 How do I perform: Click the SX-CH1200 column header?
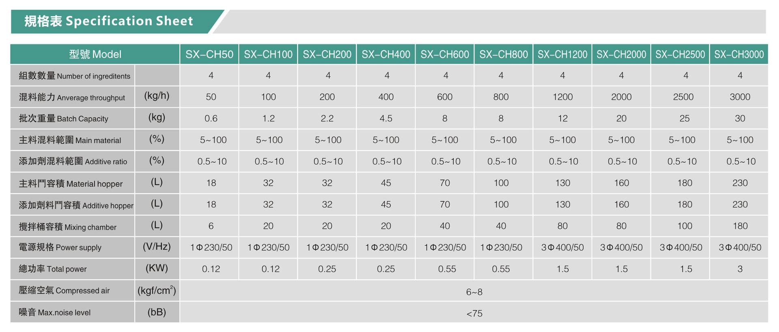[562, 54]
